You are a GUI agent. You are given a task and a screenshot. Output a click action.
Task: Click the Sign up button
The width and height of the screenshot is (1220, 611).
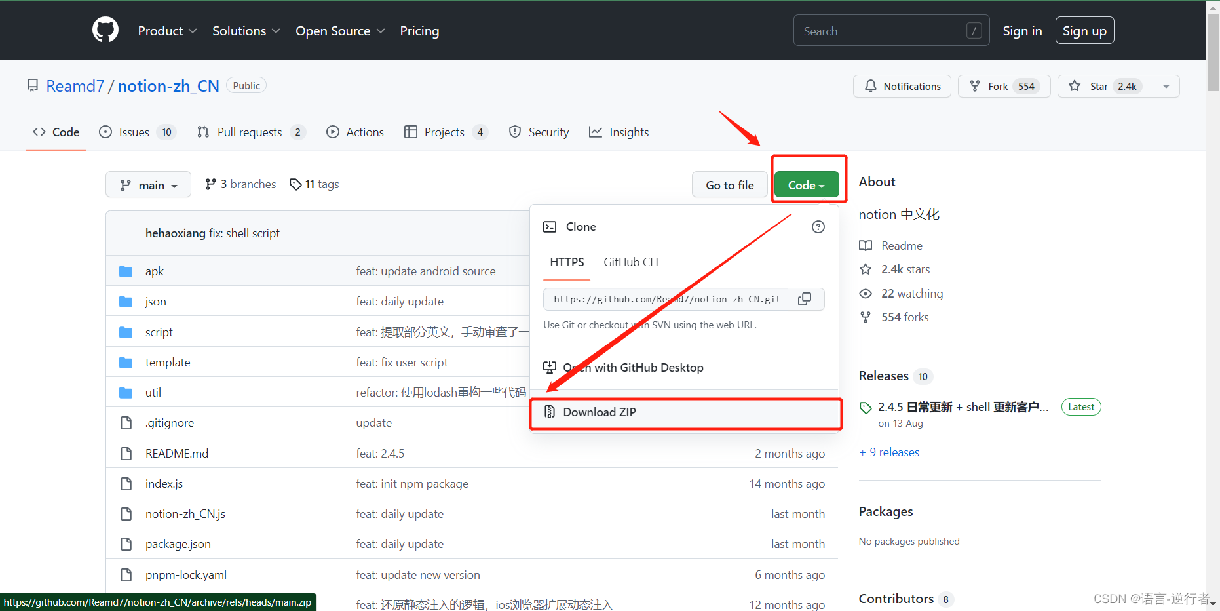pyautogui.click(x=1084, y=31)
